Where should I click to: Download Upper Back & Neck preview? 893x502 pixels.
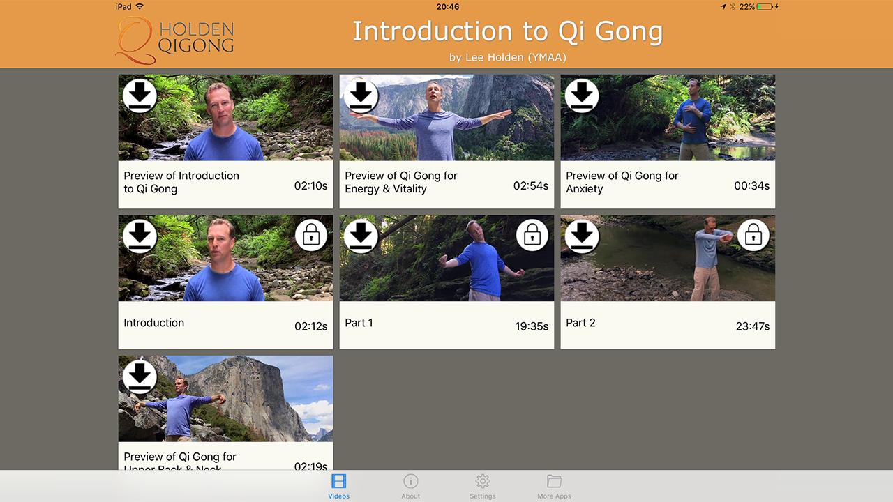(140, 377)
